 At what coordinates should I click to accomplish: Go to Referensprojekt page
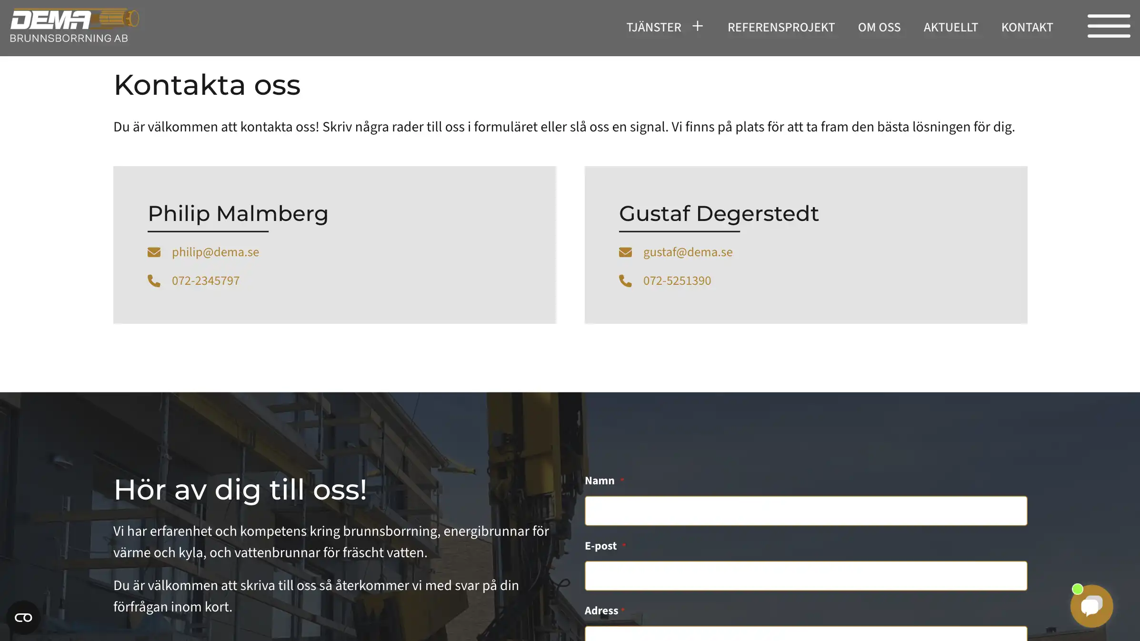click(x=781, y=27)
